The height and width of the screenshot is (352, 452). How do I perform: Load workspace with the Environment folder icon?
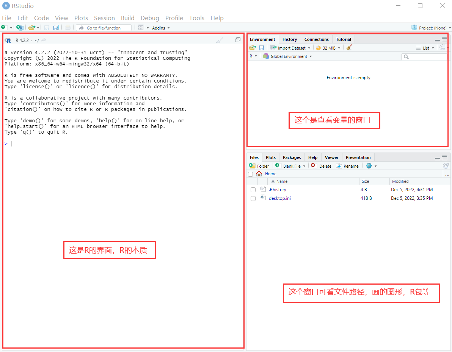pyautogui.click(x=253, y=48)
